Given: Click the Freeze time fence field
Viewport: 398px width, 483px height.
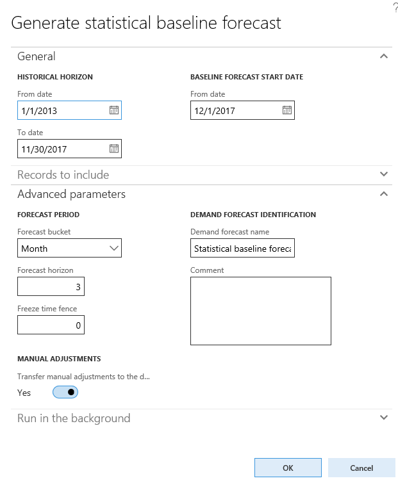Looking at the screenshot, I should (51, 325).
